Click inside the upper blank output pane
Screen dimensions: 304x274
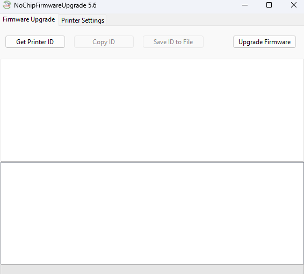point(152,110)
